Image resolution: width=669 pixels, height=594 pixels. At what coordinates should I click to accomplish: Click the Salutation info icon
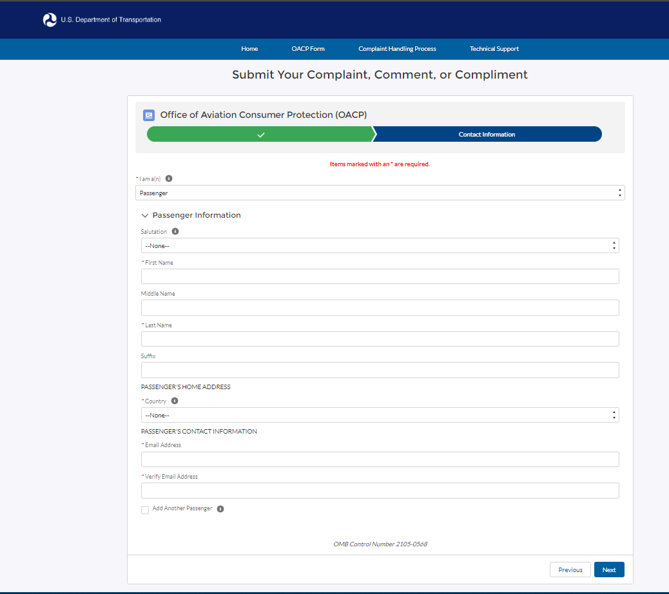(x=175, y=231)
